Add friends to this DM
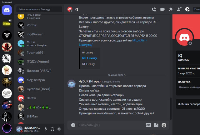This screenshot has height=135, width=200. [x=179, y=9]
